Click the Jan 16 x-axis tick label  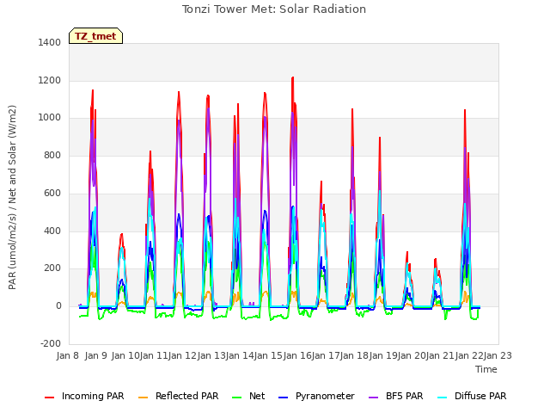[297, 355]
